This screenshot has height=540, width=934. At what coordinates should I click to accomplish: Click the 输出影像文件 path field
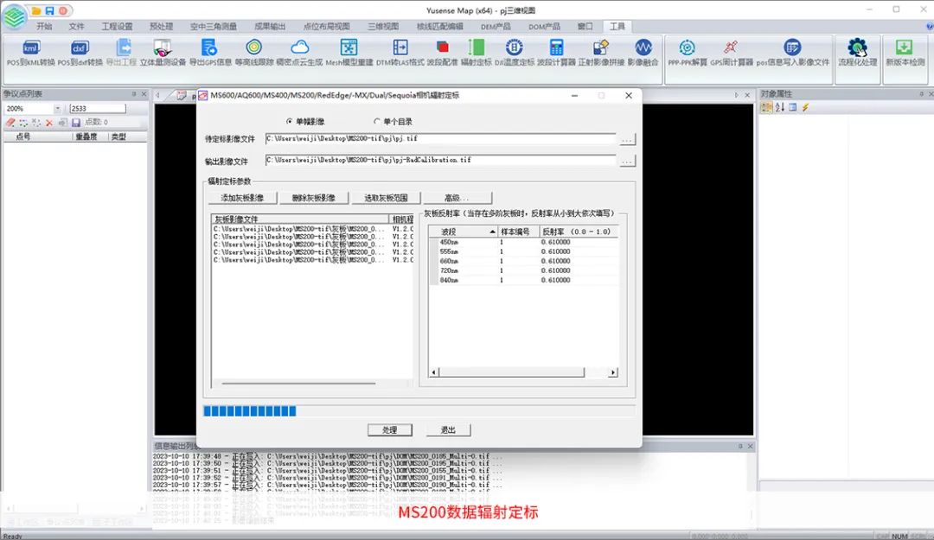440,161
